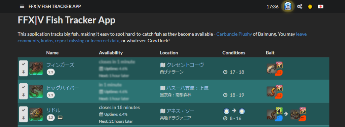Click the リドル fish icon
This screenshot has width=345, height=127.
(36, 115)
